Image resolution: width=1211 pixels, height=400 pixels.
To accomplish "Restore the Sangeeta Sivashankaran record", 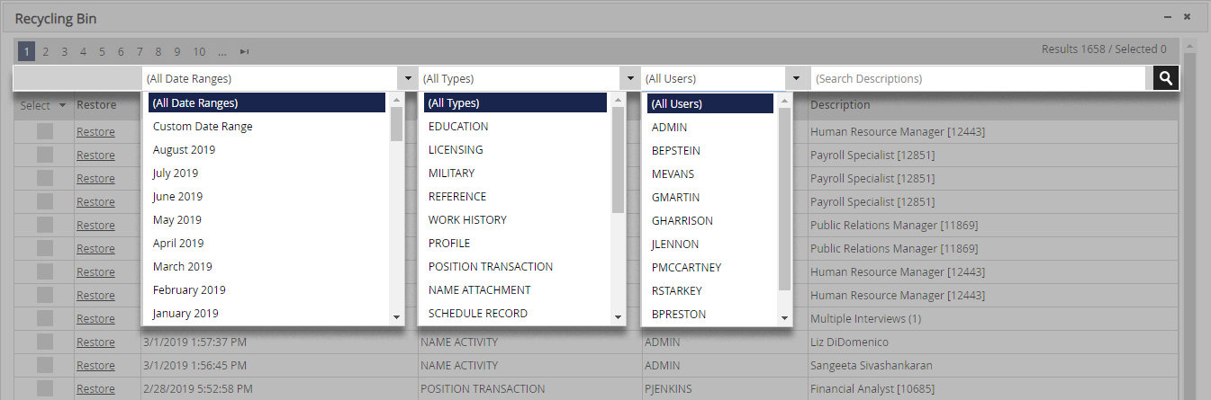I will [95, 365].
